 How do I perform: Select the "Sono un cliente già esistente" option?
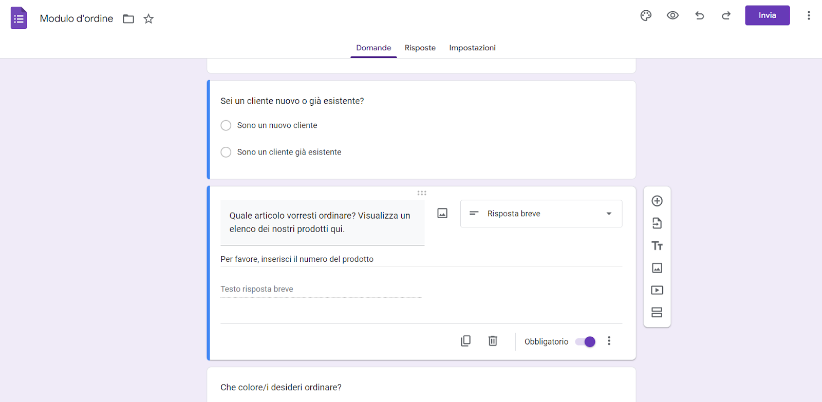coord(226,152)
